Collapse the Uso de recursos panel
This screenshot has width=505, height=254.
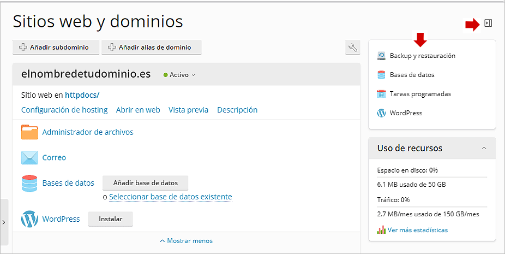484,148
